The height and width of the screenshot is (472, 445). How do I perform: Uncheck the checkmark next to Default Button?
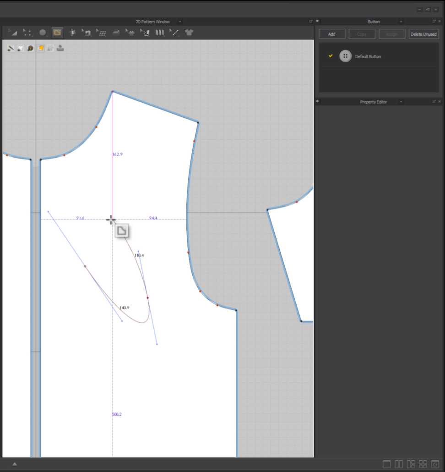tap(331, 56)
